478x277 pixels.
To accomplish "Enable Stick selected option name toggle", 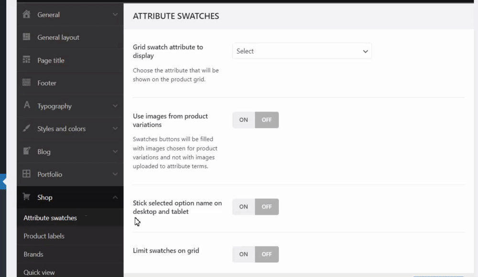I will tap(244, 207).
